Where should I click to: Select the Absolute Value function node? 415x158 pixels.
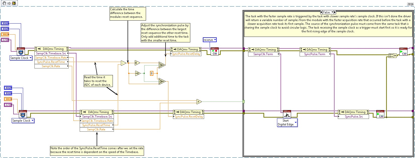(137, 63)
